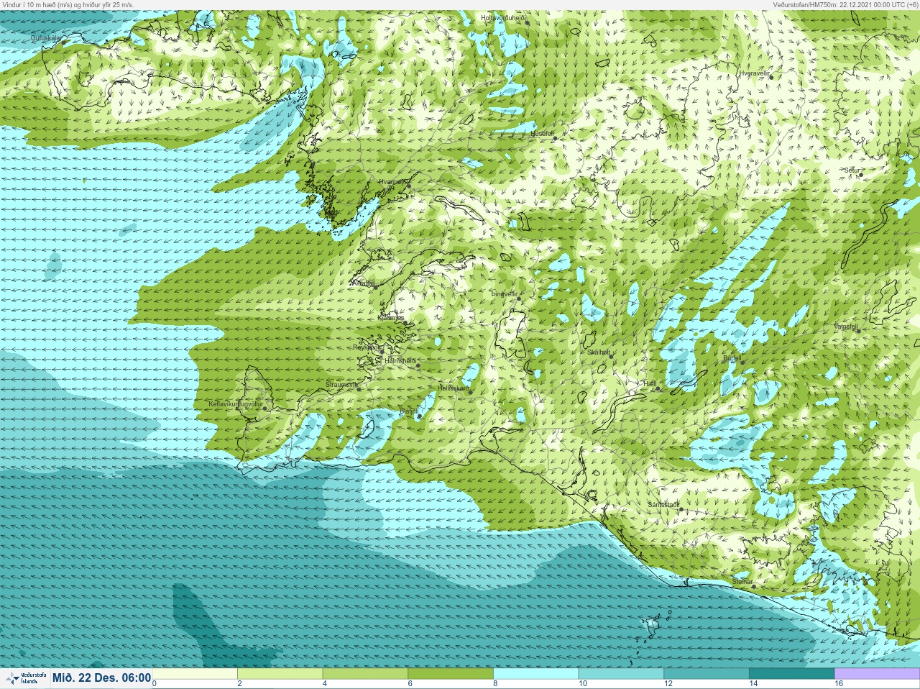Click the Sámsstaðir station label
Screen dimensions: 920x689
coord(663,505)
